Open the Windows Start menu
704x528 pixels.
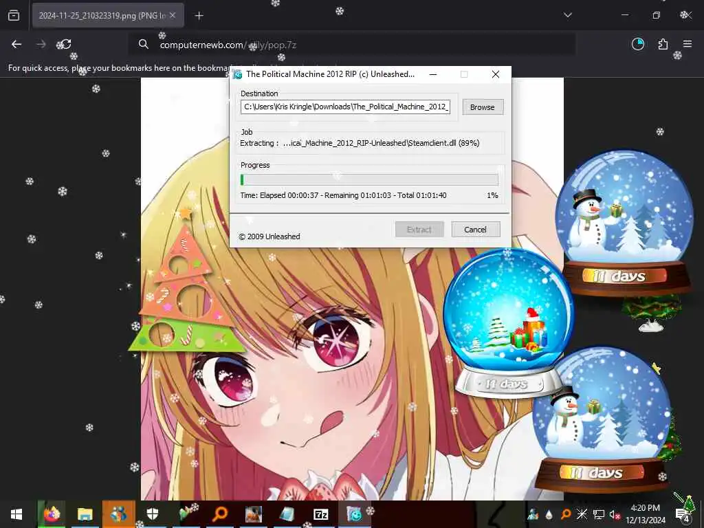click(x=16, y=514)
